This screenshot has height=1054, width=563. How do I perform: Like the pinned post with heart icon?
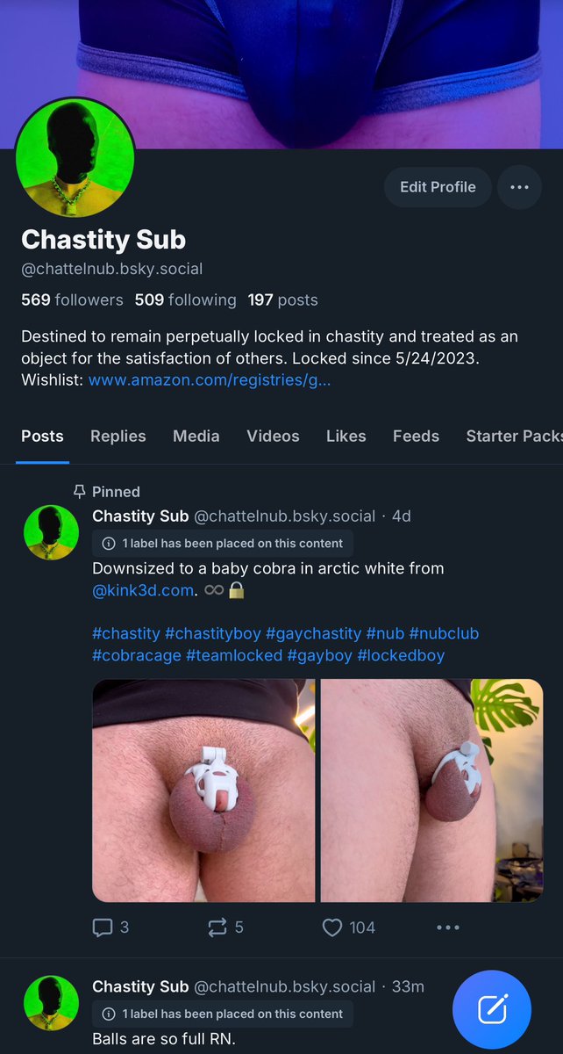[x=349, y=927]
